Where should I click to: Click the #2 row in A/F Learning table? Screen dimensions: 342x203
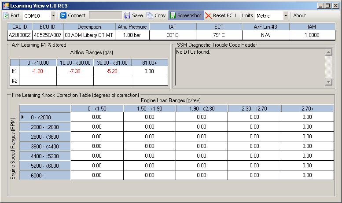pos(14,81)
